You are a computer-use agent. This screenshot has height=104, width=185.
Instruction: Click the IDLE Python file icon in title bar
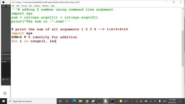[x=13, y=2]
